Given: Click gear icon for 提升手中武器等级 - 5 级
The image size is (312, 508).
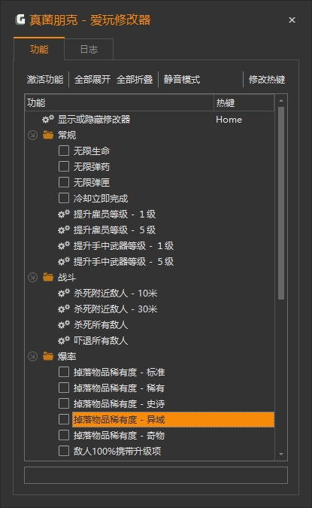Looking at the screenshot, I should (64, 261).
